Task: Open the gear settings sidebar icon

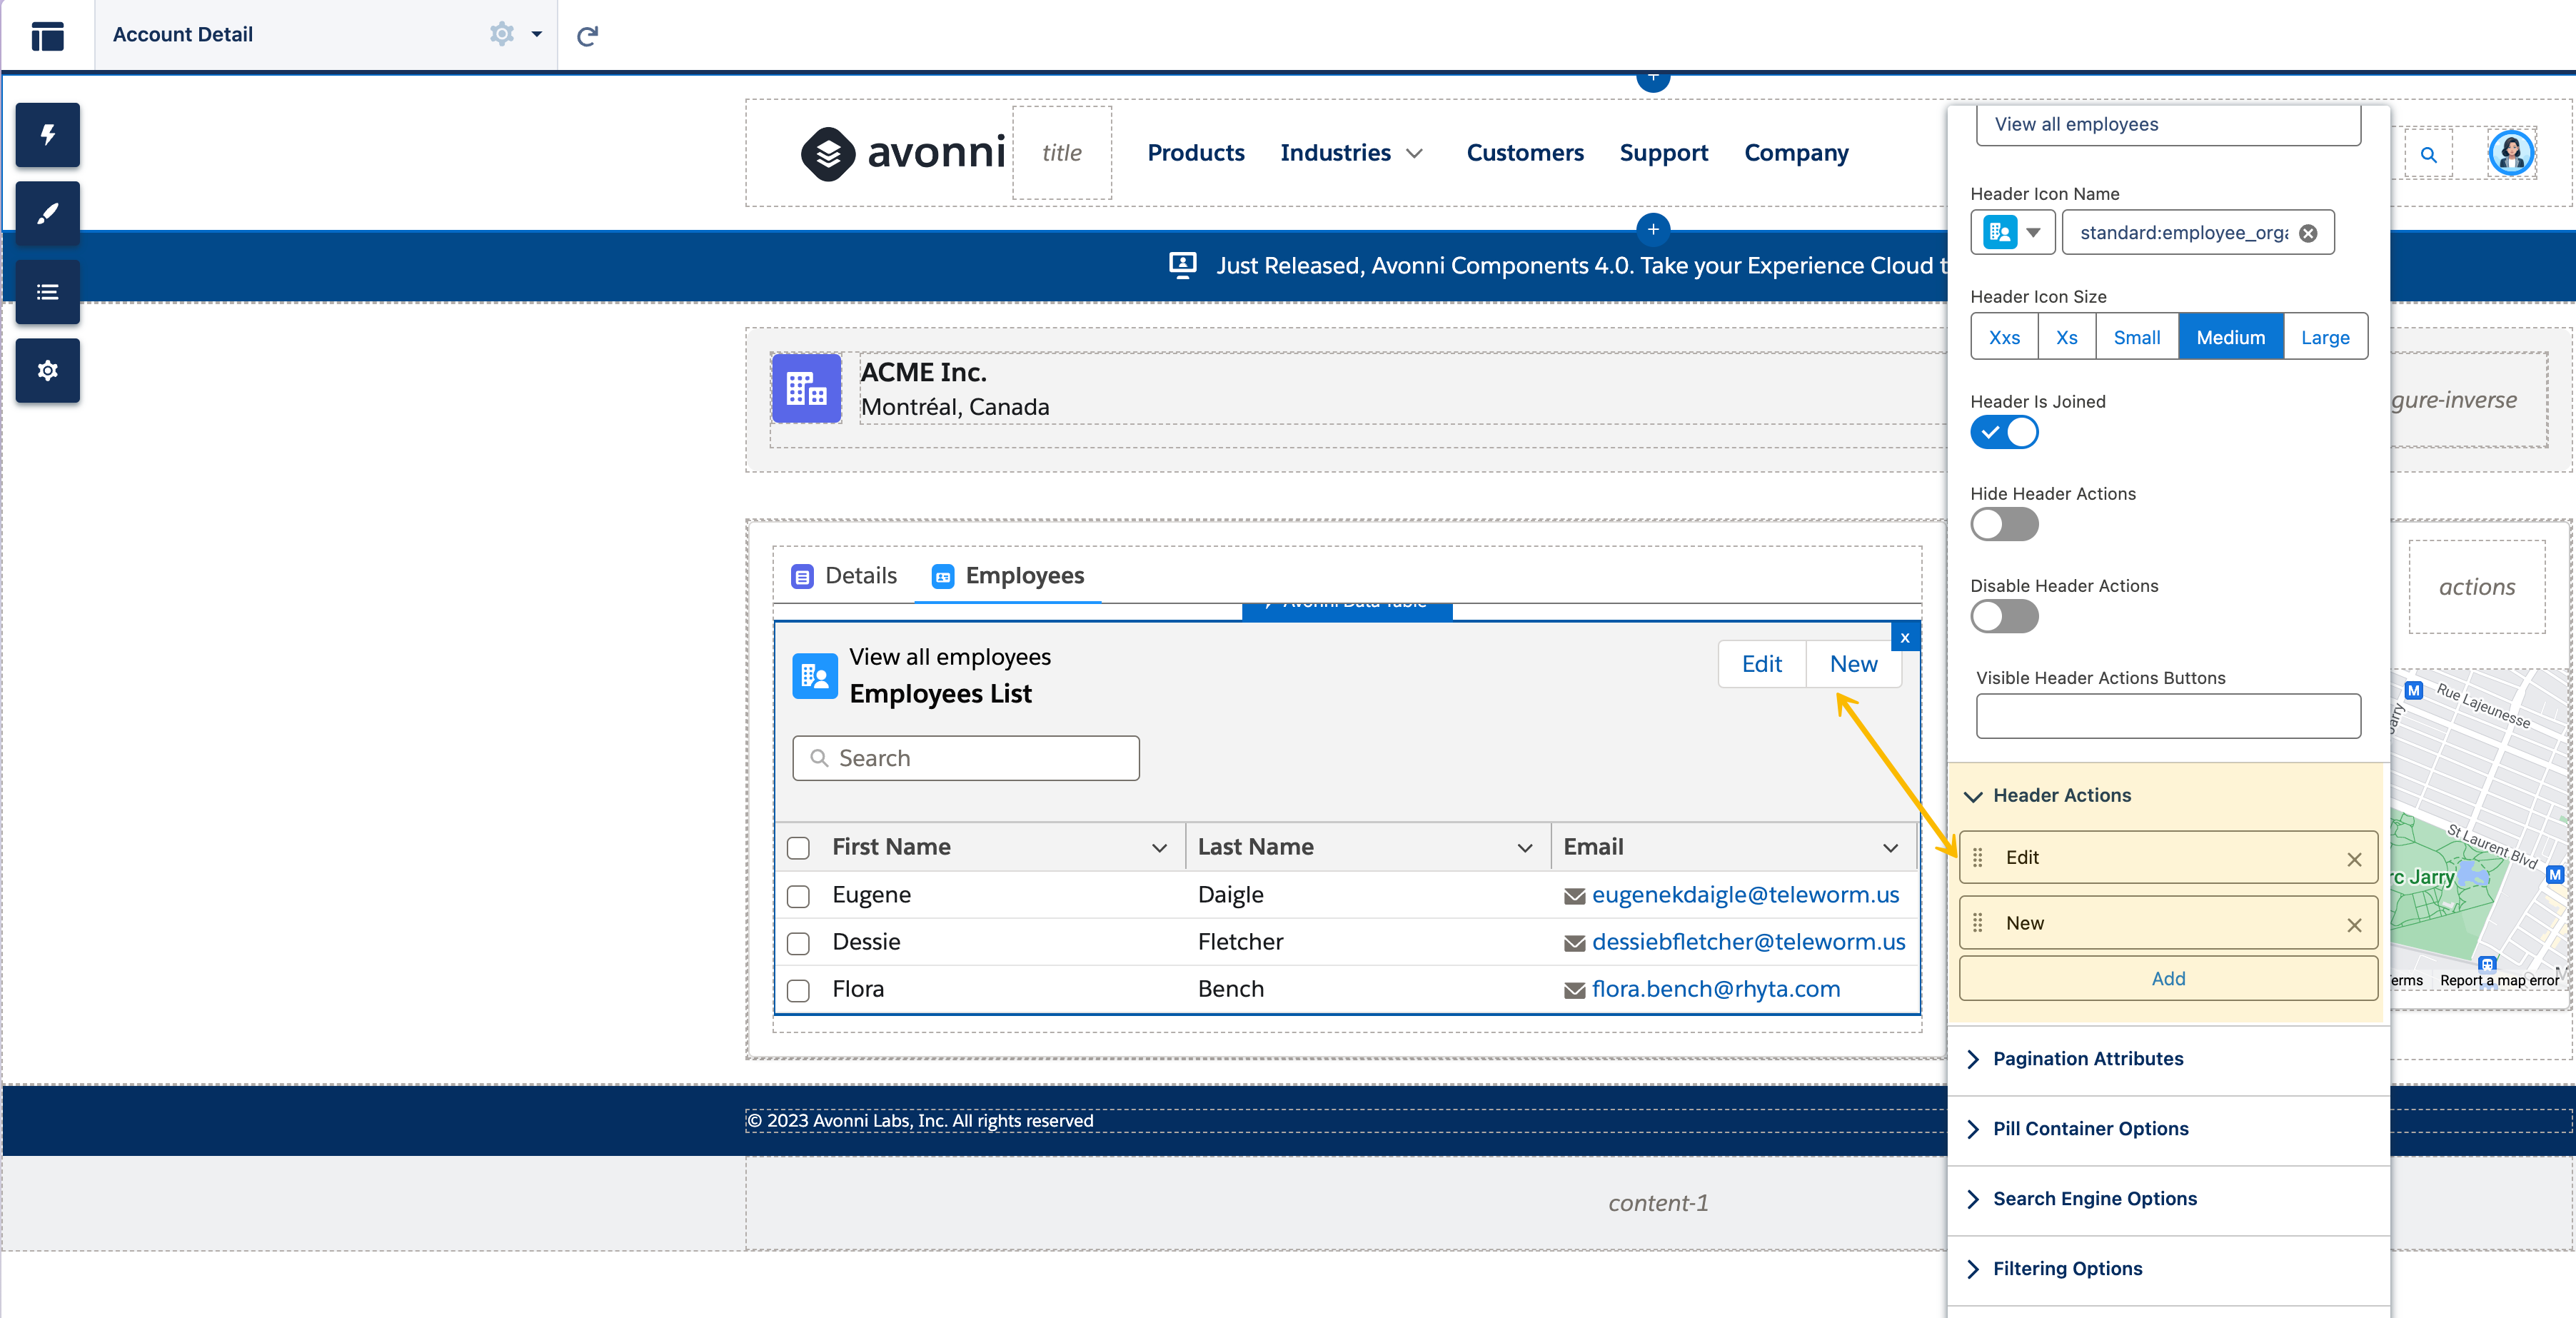Action: 47,371
